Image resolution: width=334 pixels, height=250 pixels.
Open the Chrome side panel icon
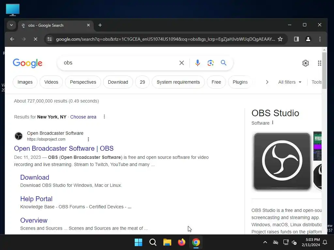296,39
